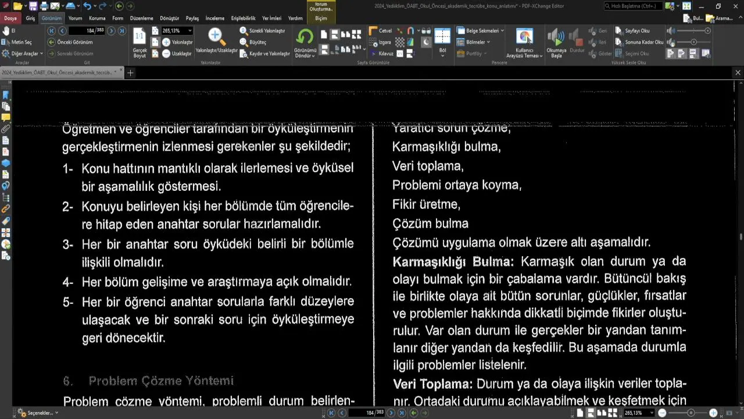Screen dimensions: 744x419
Task: Click the Yakınlaştır zoom in button
Action: (x=178, y=42)
